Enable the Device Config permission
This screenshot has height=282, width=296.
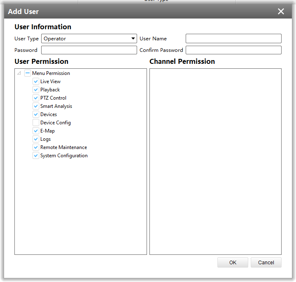click(x=36, y=123)
